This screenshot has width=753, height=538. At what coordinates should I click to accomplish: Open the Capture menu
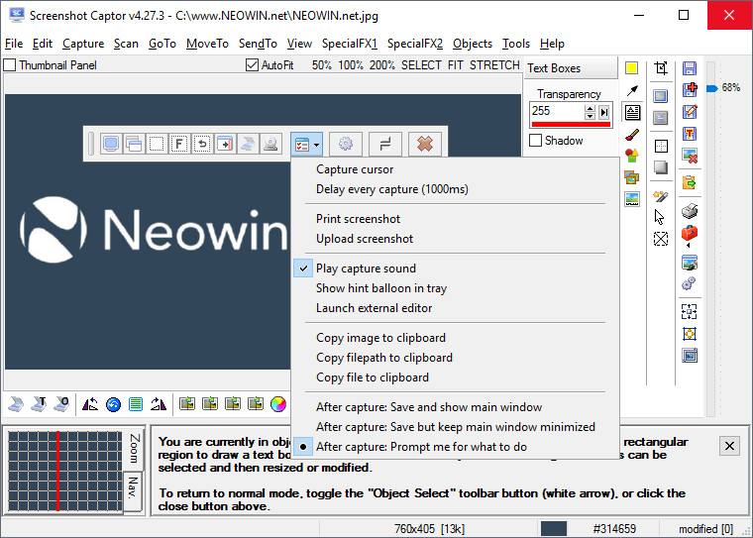click(83, 44)
